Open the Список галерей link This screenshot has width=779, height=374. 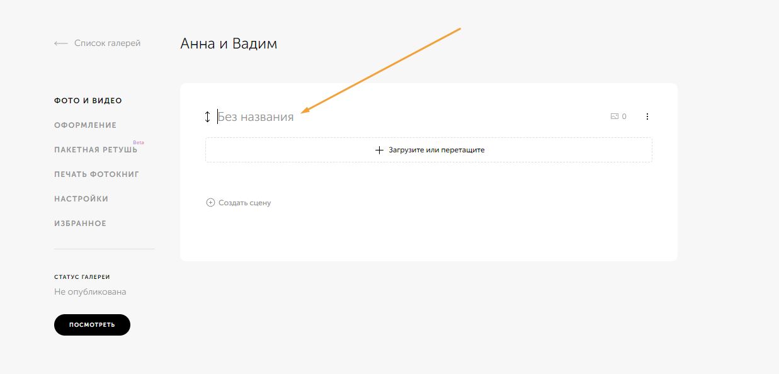click(107, 43)
